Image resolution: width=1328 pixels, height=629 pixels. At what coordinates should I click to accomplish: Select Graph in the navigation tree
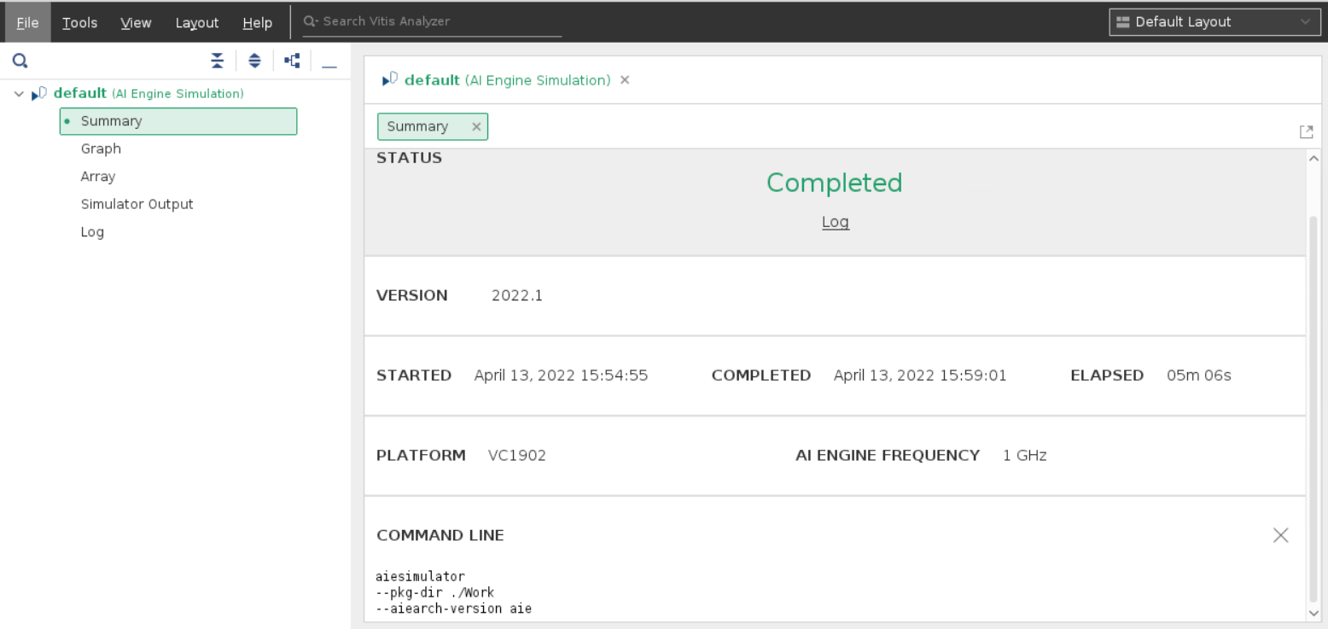[100, 148]
